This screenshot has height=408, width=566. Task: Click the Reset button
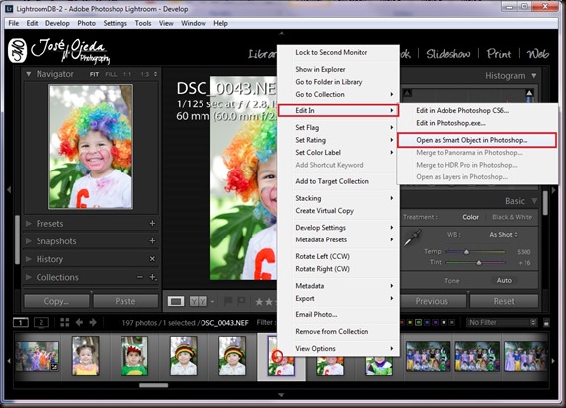[504, 301]
